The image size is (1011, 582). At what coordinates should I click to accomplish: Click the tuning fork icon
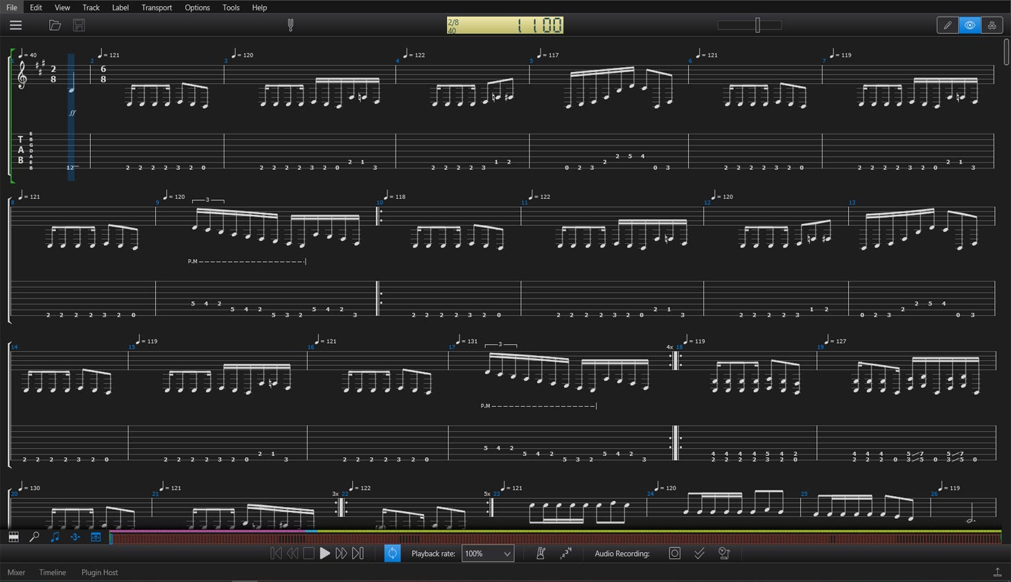pos(290,26)
